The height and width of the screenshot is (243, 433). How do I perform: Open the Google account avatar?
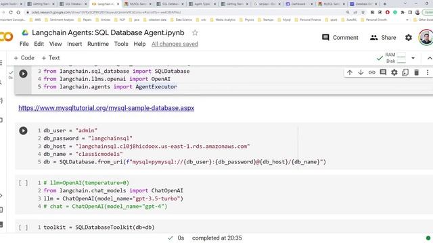coord(426,37)
